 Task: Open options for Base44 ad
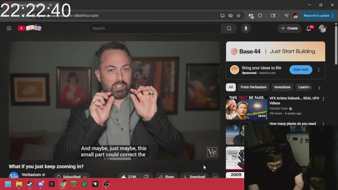(x=319, y=70)
